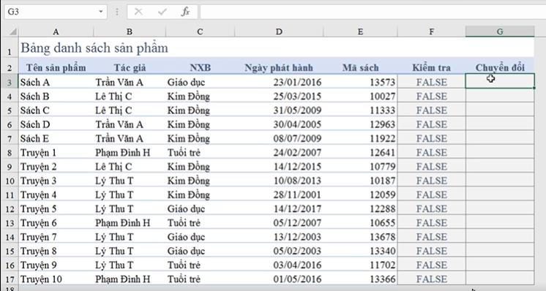Viewport: 546px width, 291px height.
Task: Select column D header
Action: [280, 32]
